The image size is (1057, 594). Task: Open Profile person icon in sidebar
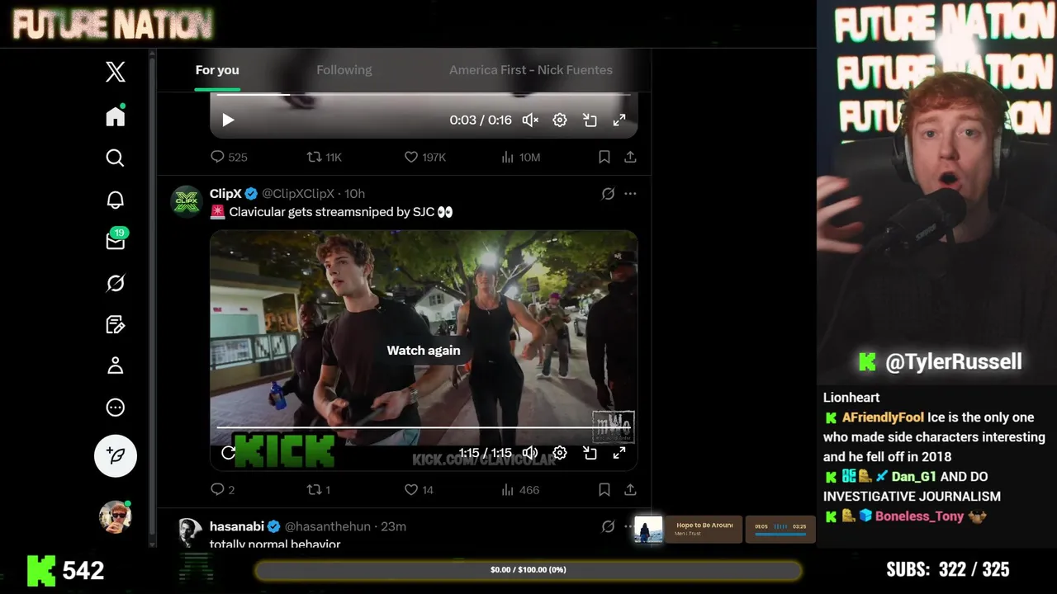click(x=116, y=365)
